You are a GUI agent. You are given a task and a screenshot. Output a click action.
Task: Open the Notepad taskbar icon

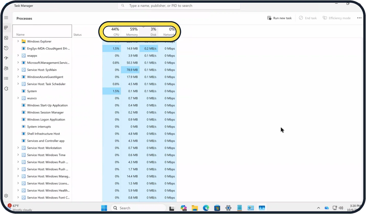click(x=239, y=208)
